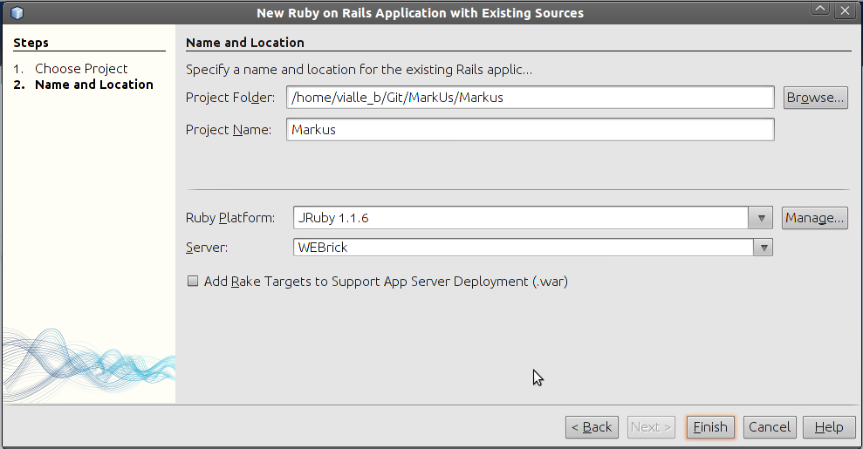
Task: Select step 2 in the Steps list
Action: click(x=93, y=85)
